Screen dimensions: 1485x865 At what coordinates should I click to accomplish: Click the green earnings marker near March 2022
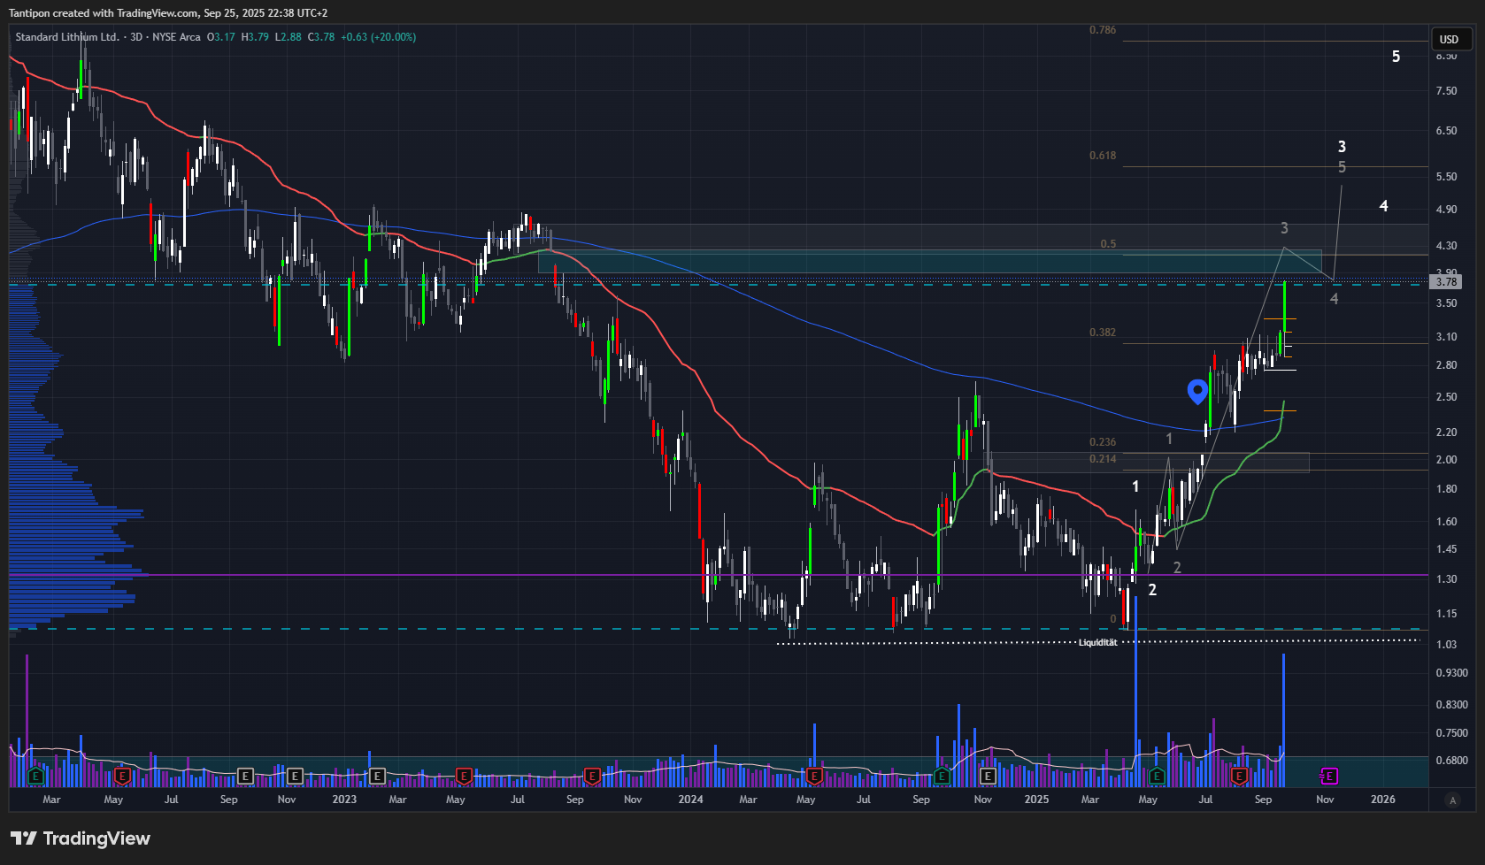tap(35, 777)
